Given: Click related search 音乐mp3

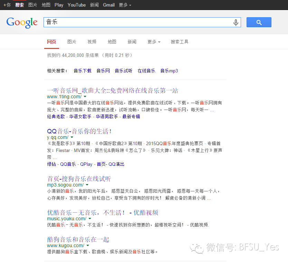Looking at the screenshot, I should (169, 71).
